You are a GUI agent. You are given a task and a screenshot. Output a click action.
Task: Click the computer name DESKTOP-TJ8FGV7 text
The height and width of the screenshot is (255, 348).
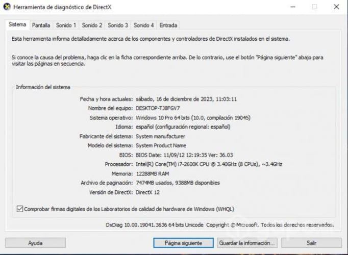[158, 108]
